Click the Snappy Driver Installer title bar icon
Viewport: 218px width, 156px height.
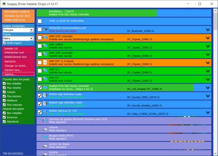(4, 4)
